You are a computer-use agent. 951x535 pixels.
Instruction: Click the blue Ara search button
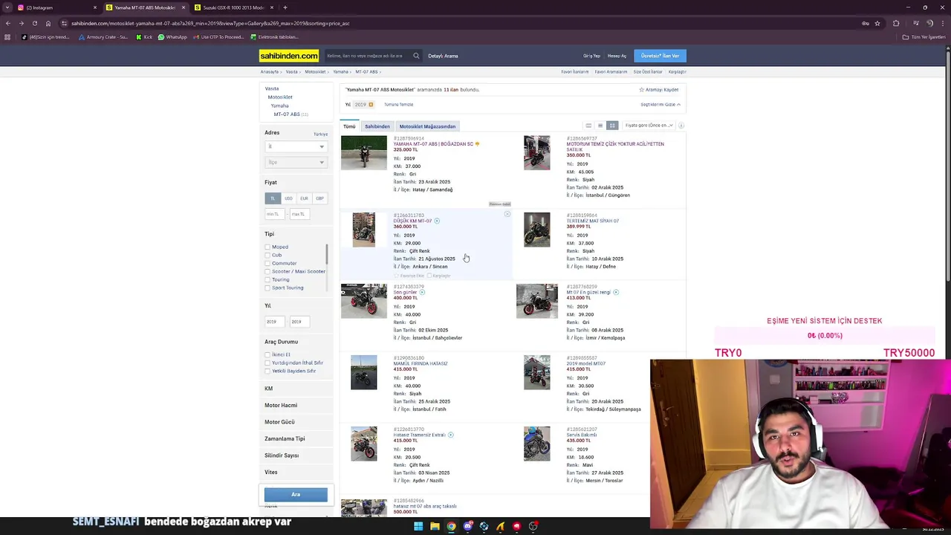296,495
